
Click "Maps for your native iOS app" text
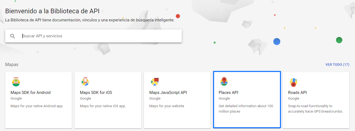click(x=103, y=106)
